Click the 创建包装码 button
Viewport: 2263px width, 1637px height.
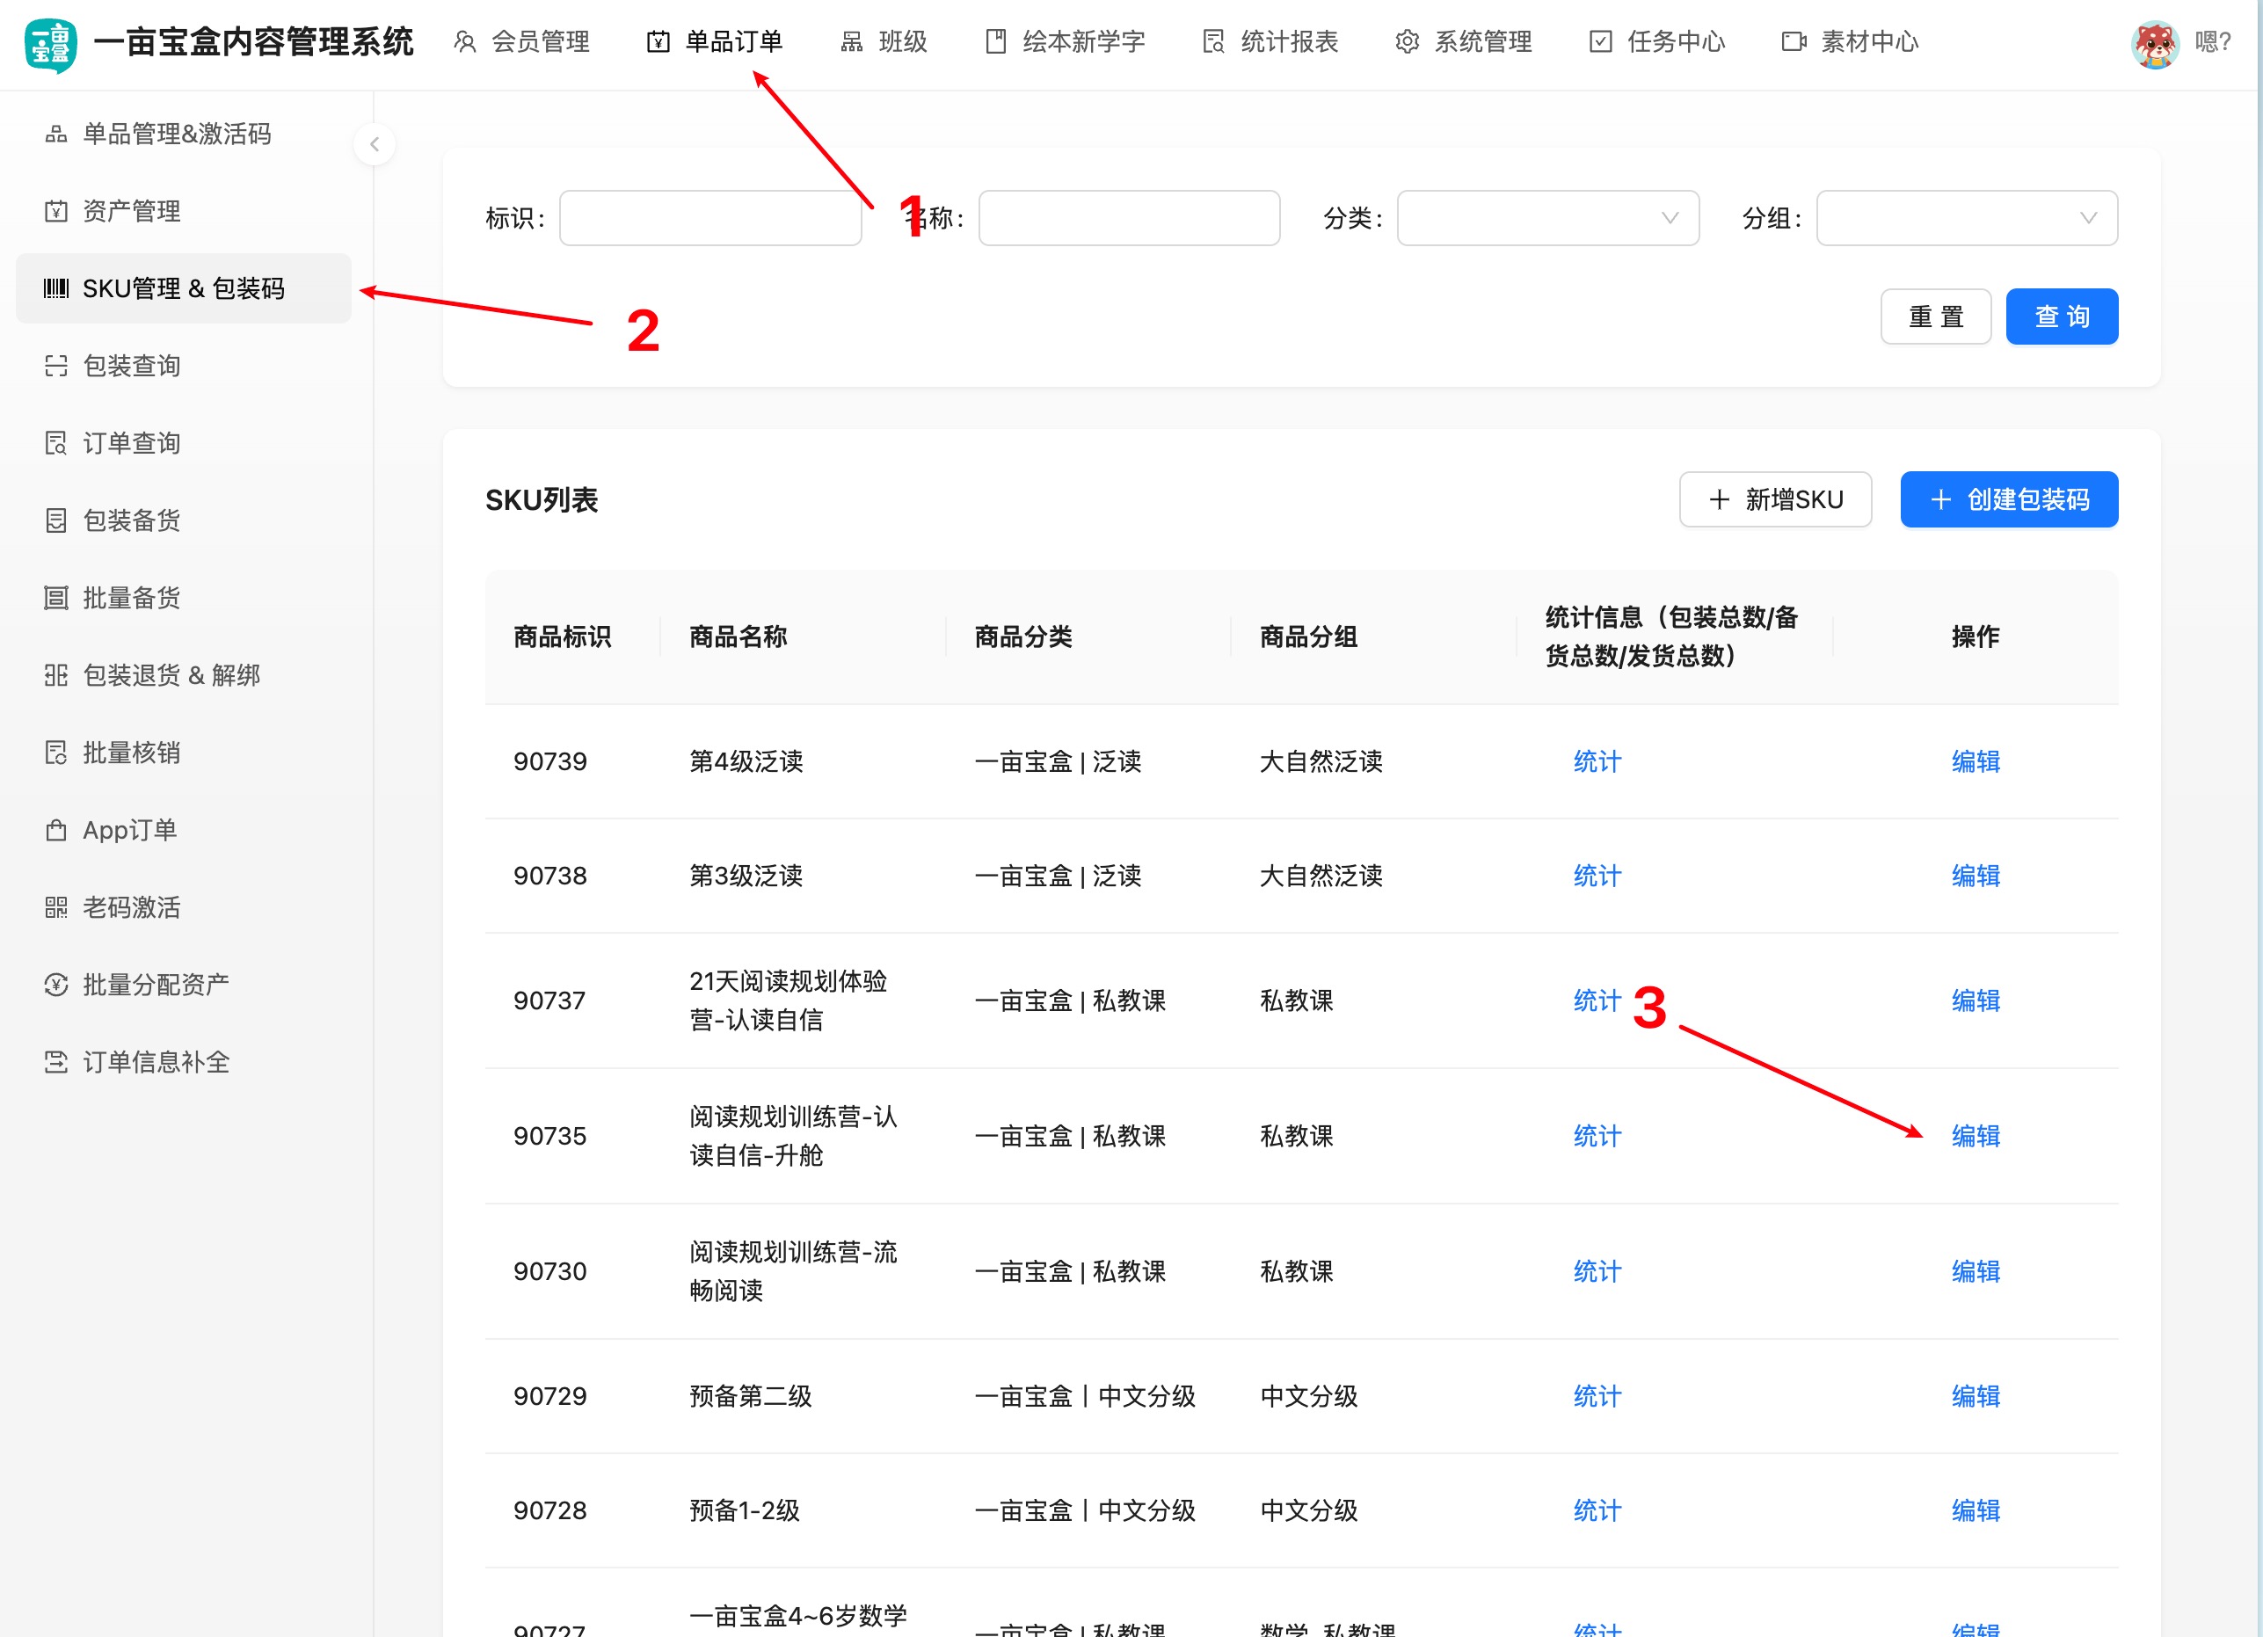tap(2009, 498)
